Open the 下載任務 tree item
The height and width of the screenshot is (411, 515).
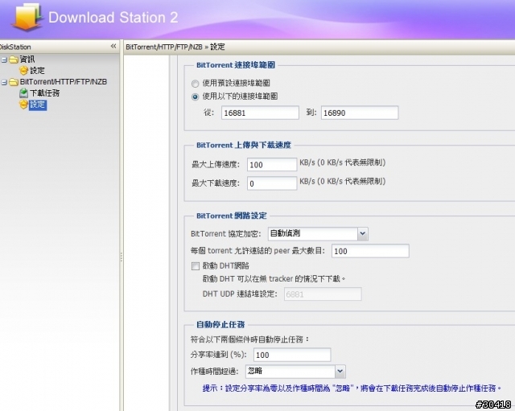(x=45, y=93)
